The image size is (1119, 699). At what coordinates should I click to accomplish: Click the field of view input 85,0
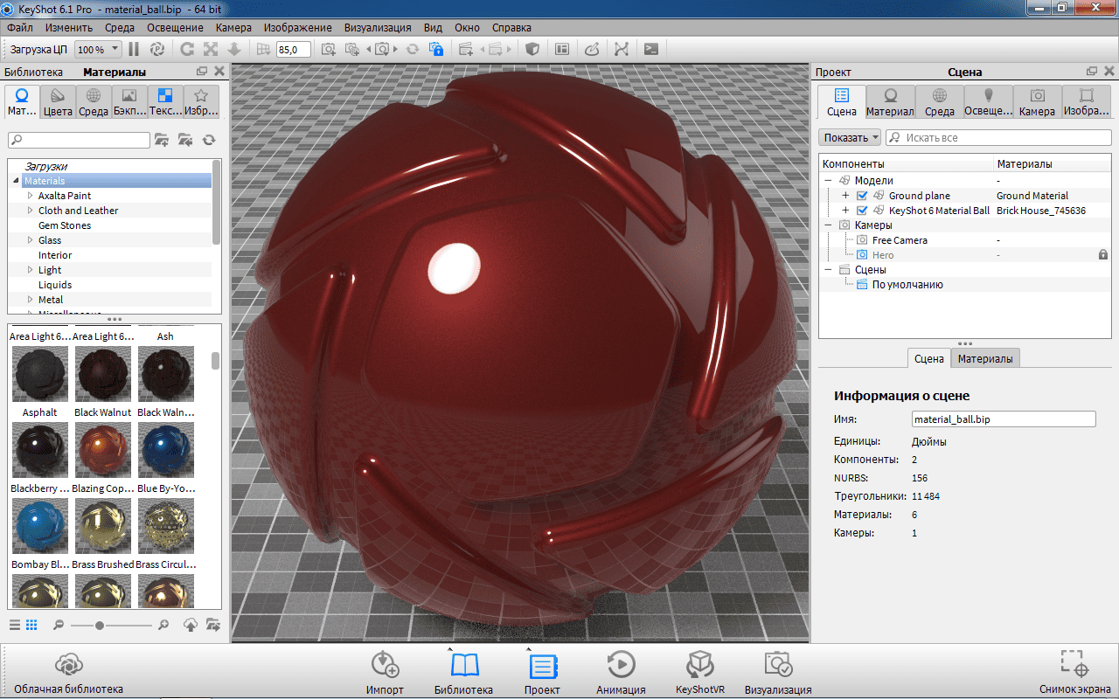click(x=293, y=50)
